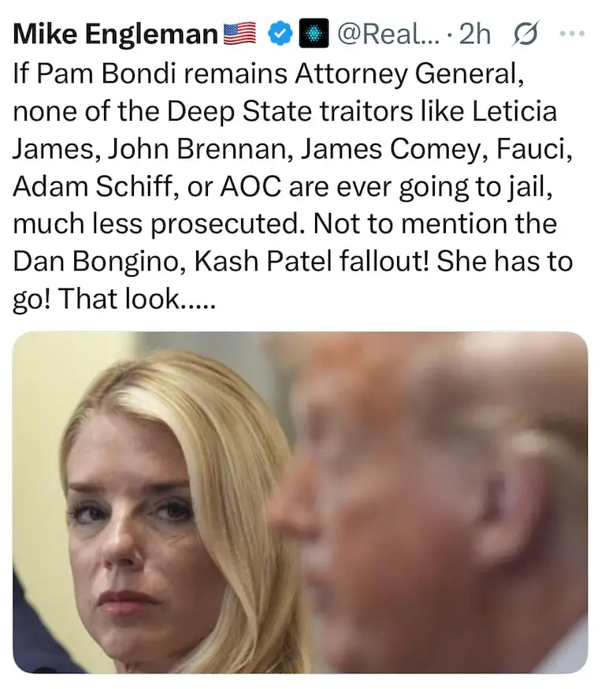Image resolution: width=605 pixels, height=689 pixels.
Task: Click the words "Deep State traitors" in the post
Action: tap(290, 112)
